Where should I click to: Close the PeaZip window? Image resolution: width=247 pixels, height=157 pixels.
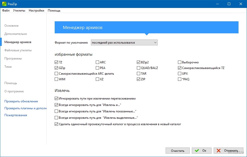pyautogui.click(x=241, y=4)
